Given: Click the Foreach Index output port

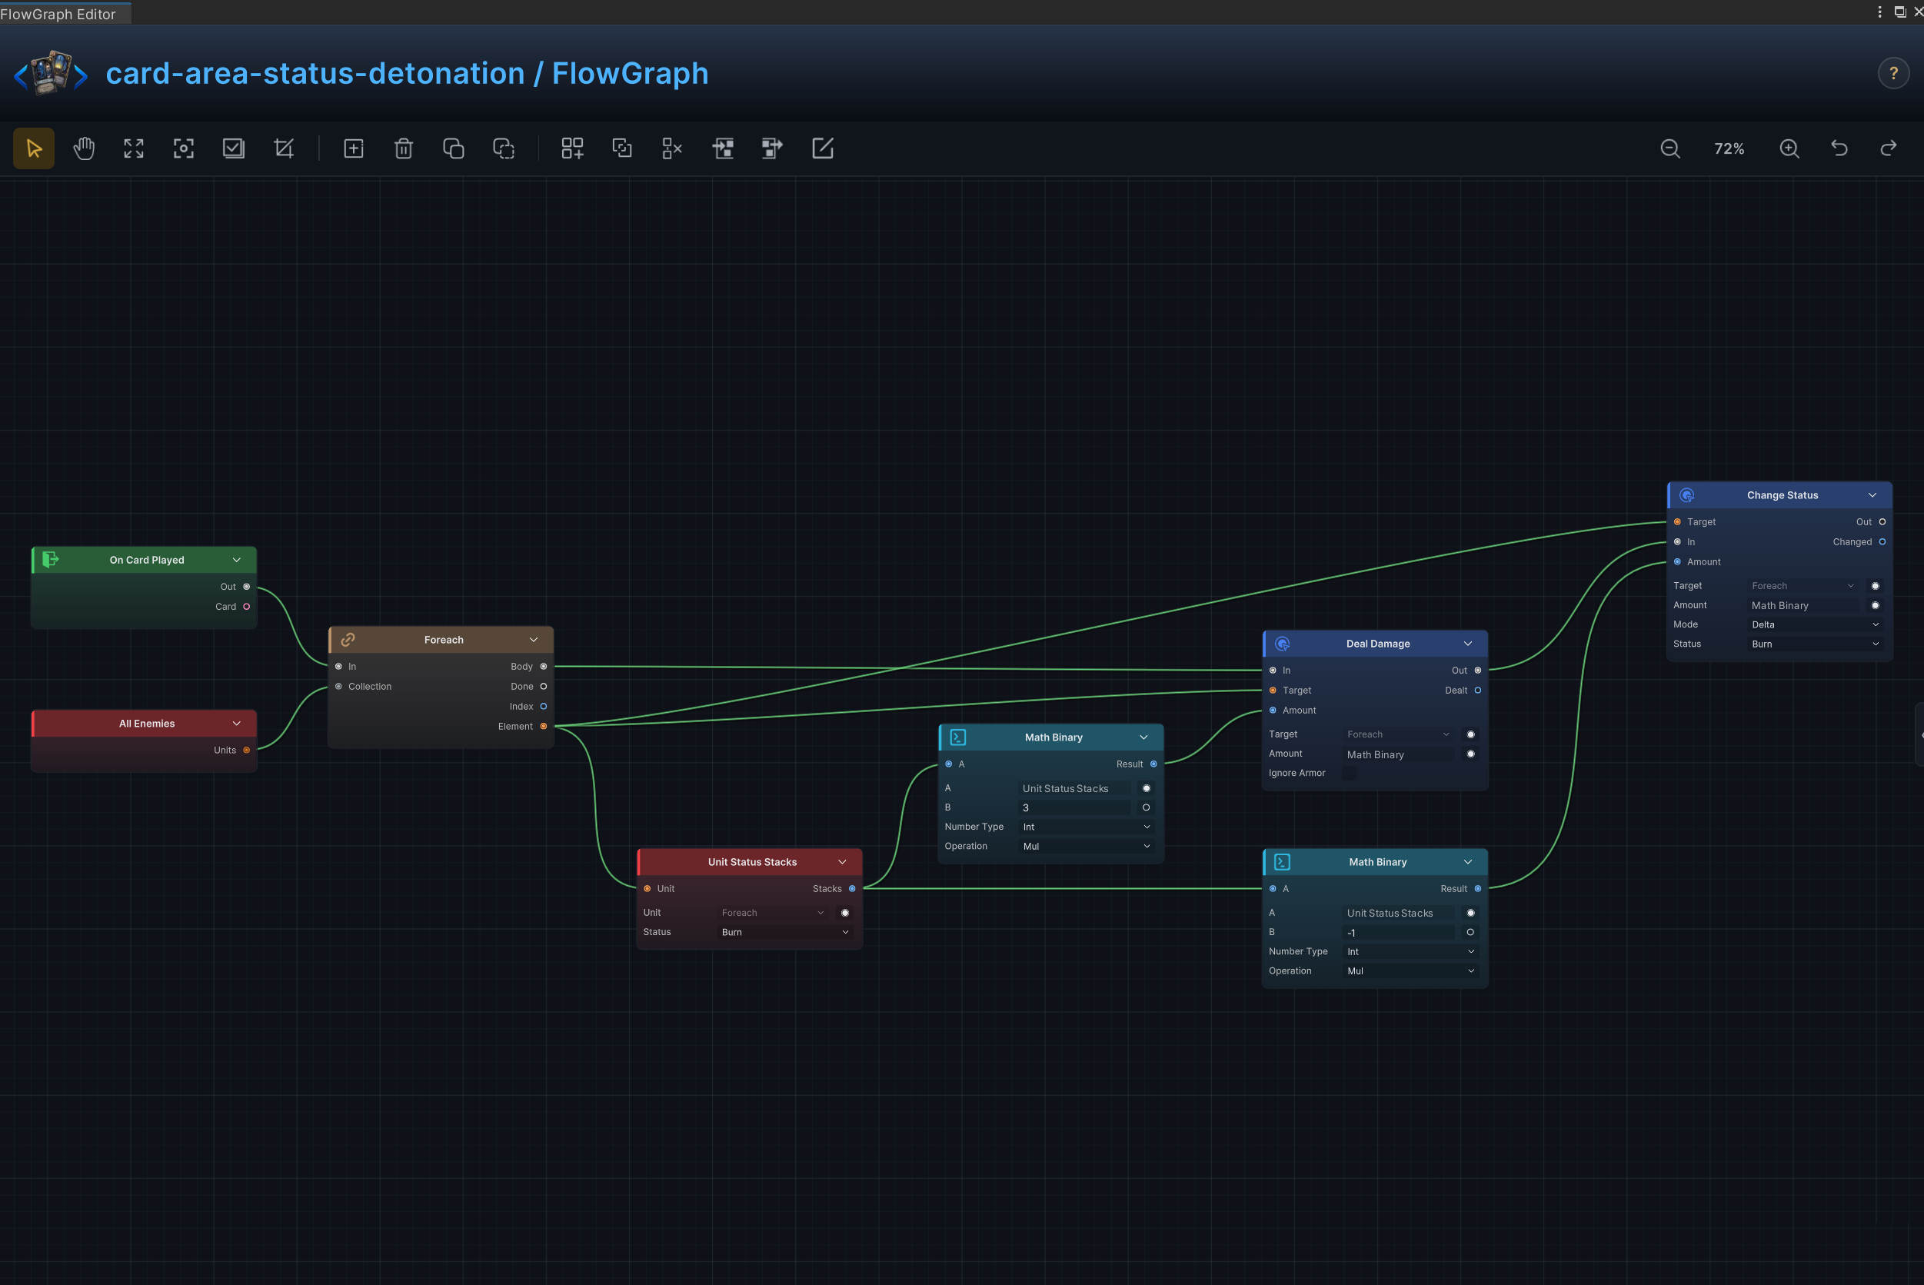Looking at the screenshot, I should click(x=543, y=707).
